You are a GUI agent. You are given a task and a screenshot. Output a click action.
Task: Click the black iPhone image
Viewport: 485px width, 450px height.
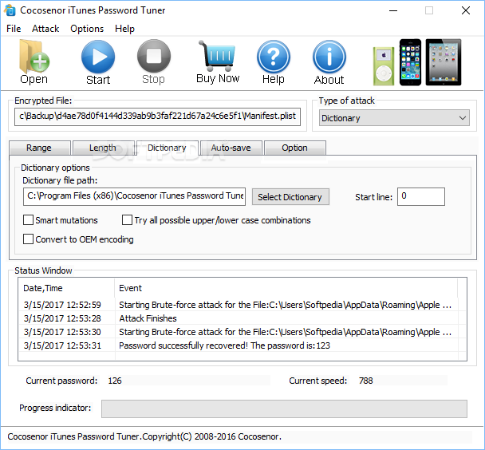410,62
